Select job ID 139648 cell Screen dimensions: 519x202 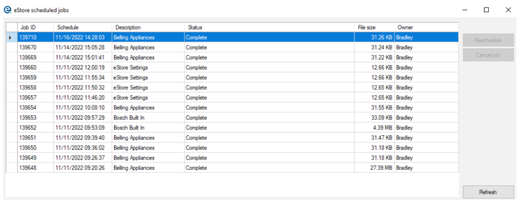coord(35,168)
